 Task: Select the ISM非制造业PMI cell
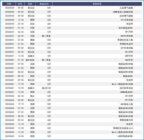tap(125, 136)
